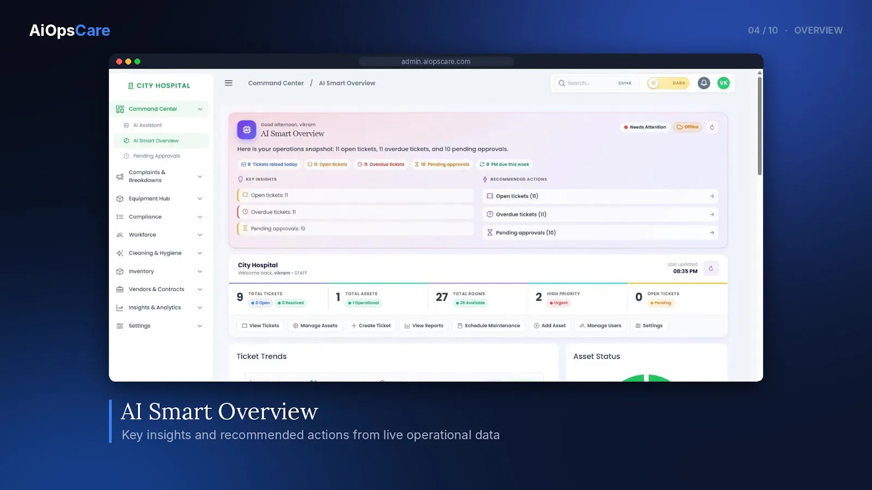The height and width of the screenshot is (490, 872).
Task: Click the Insights & Analytics chart icon
Action: point(120,308)
